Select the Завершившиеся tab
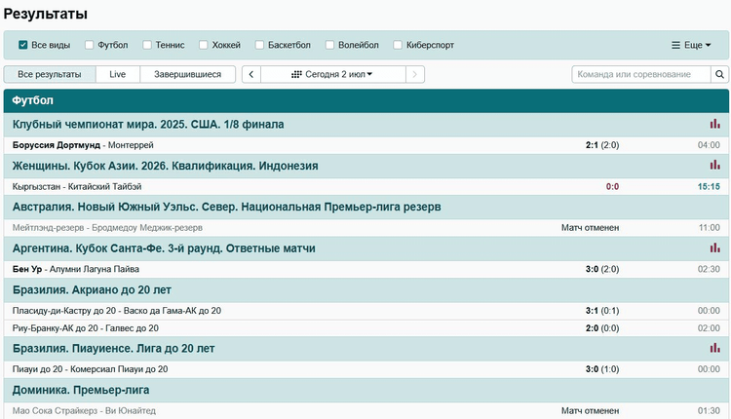731x419 pixels. click(x=187, y=74)
